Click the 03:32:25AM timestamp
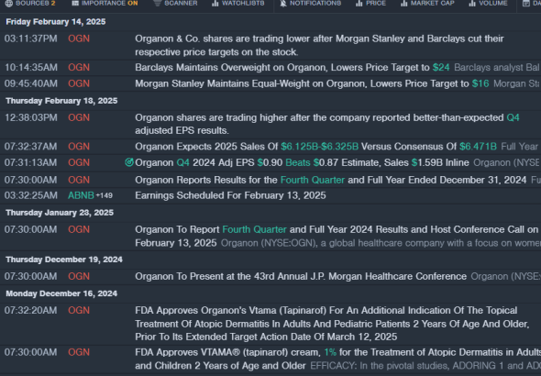 [30, 195]
